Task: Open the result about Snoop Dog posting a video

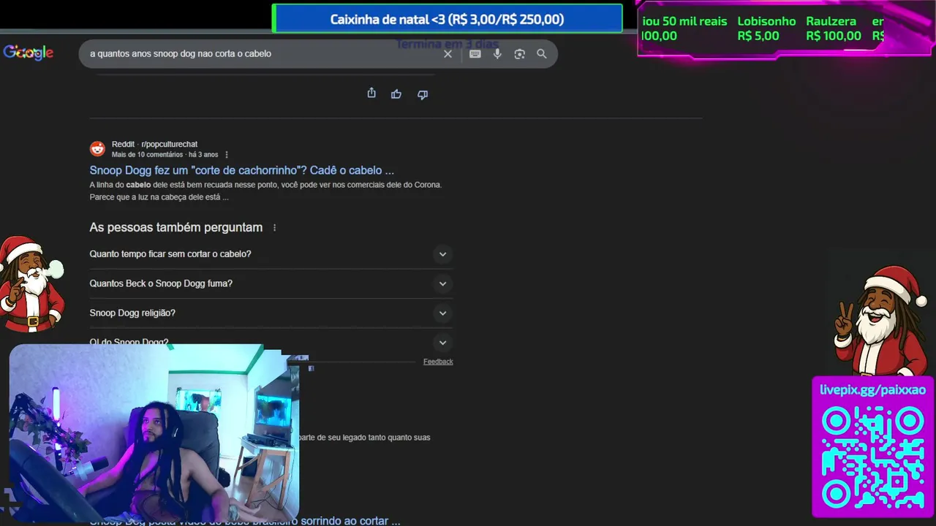Action: 245,521
